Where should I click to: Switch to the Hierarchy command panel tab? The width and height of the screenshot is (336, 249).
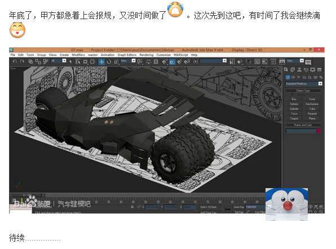pyautogui.click(x=299, y=70)
